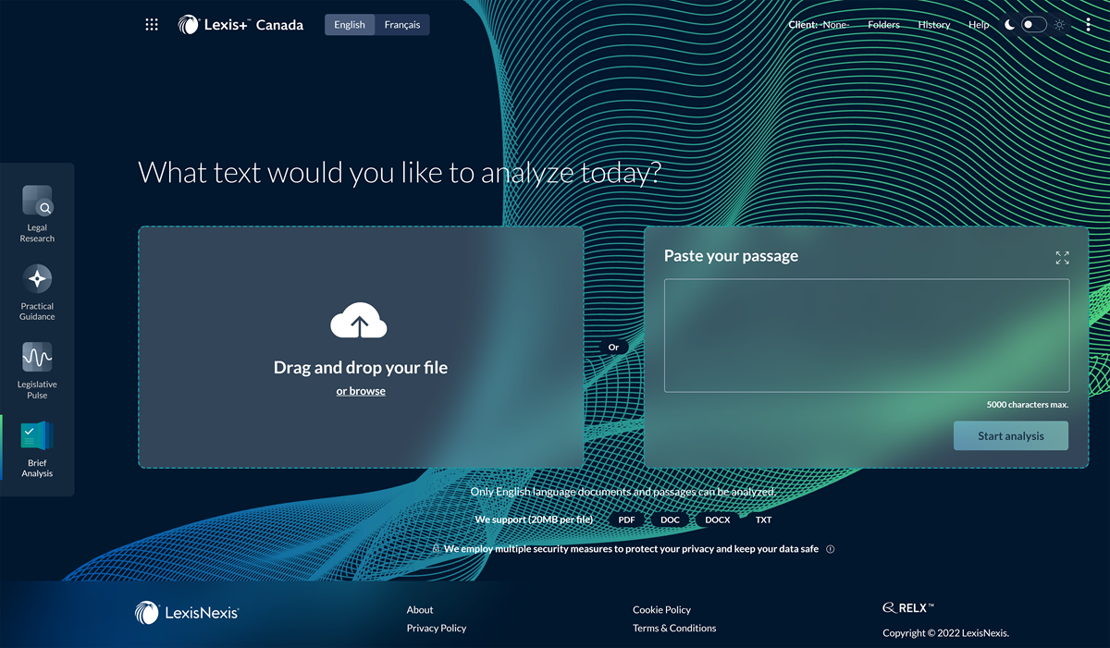Open History in the top navigation
The width and height of the screenshot is (1110, 648).
tap(934, 25)
